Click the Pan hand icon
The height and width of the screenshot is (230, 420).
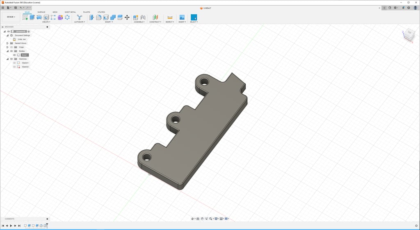coord(202,219)
